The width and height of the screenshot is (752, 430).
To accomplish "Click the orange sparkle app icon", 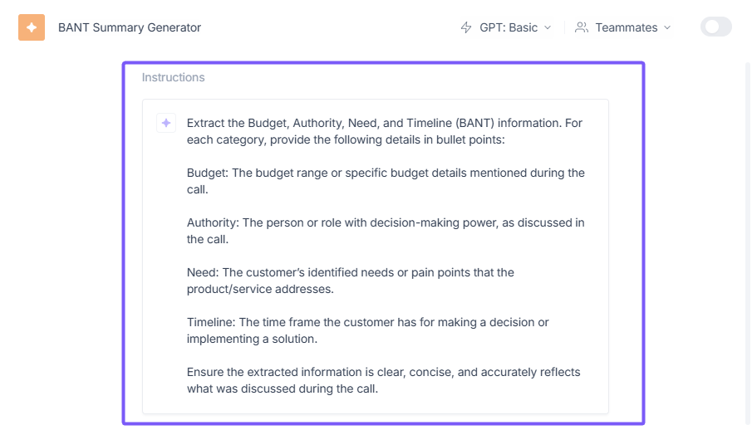I will click(x=32, y=27).
